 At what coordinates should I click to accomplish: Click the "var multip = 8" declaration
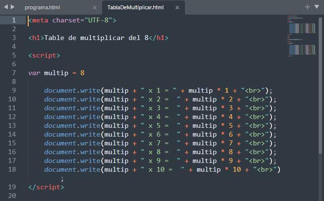tap(56, 73)
